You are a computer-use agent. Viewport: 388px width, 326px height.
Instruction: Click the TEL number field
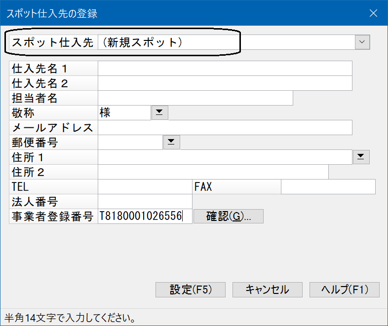(145, 186)
